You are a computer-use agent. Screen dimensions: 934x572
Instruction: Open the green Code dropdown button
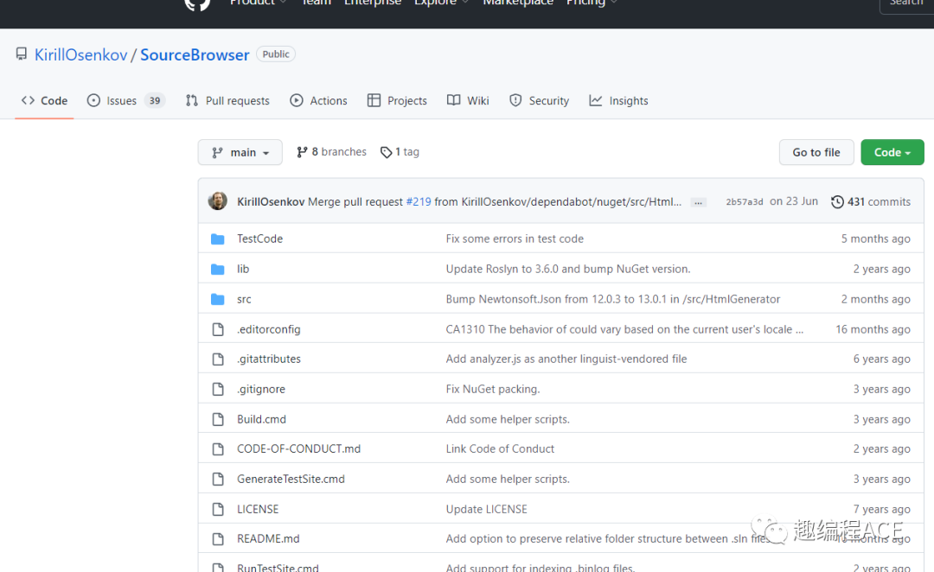point(892,152)
